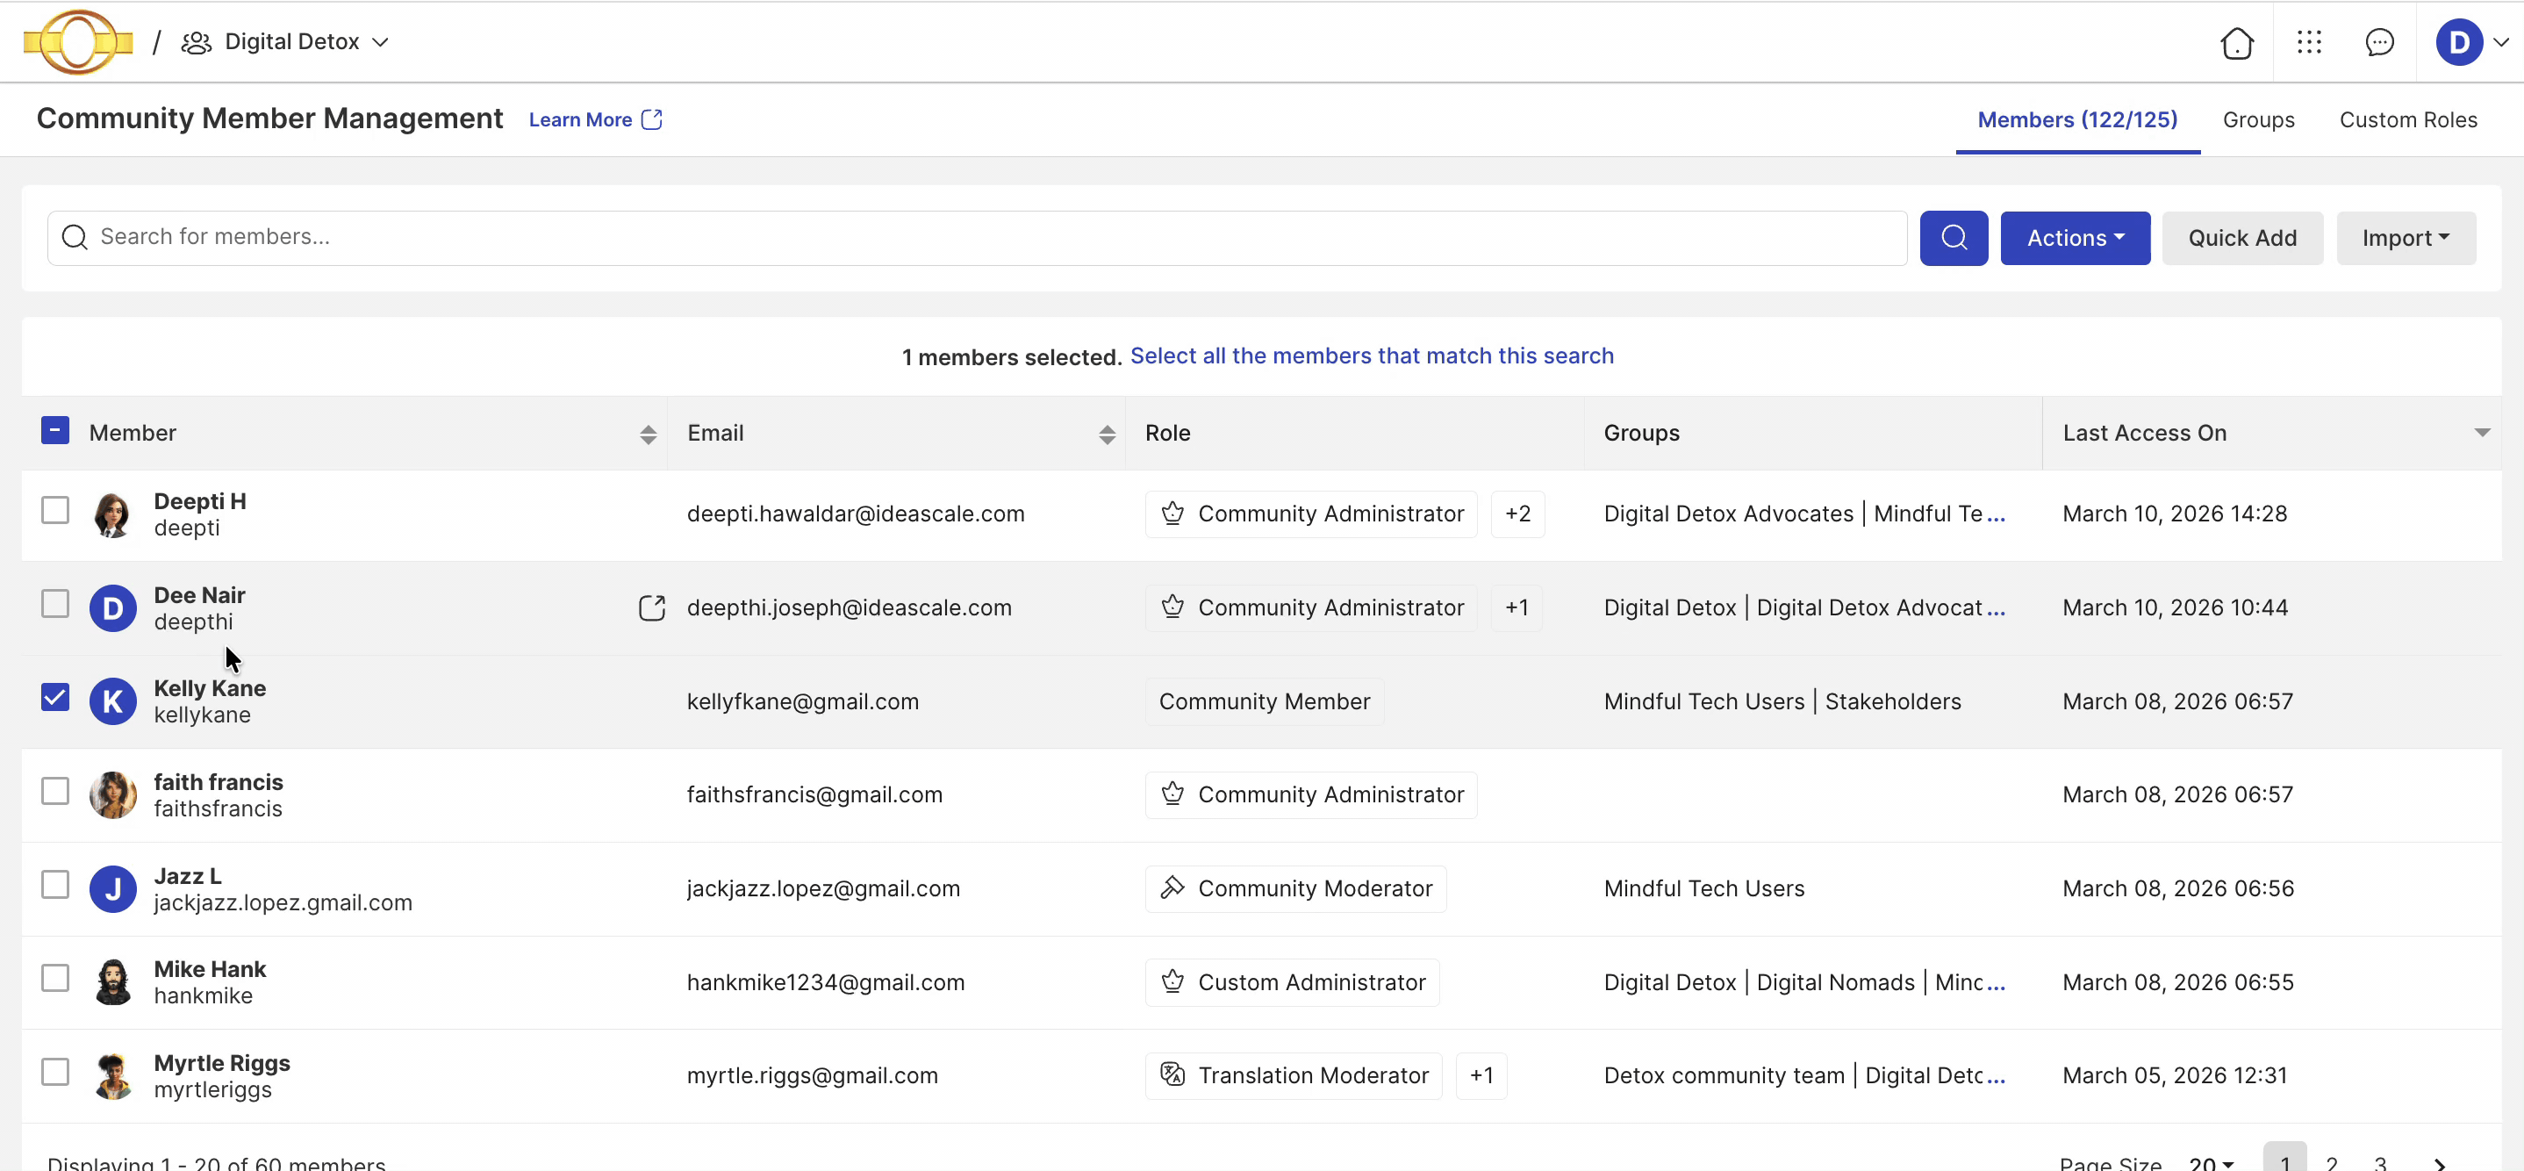This screenshot has width=2524, height=1171.
Task: Toggle the select-all header checkbox
Action: (56, 431)
